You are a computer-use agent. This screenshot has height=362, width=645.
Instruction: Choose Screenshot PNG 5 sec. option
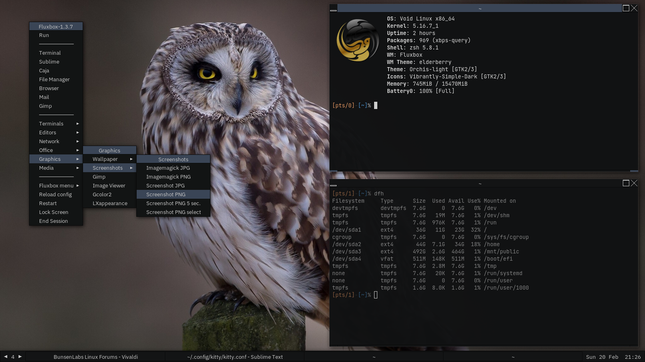click(x=173, y=203)
